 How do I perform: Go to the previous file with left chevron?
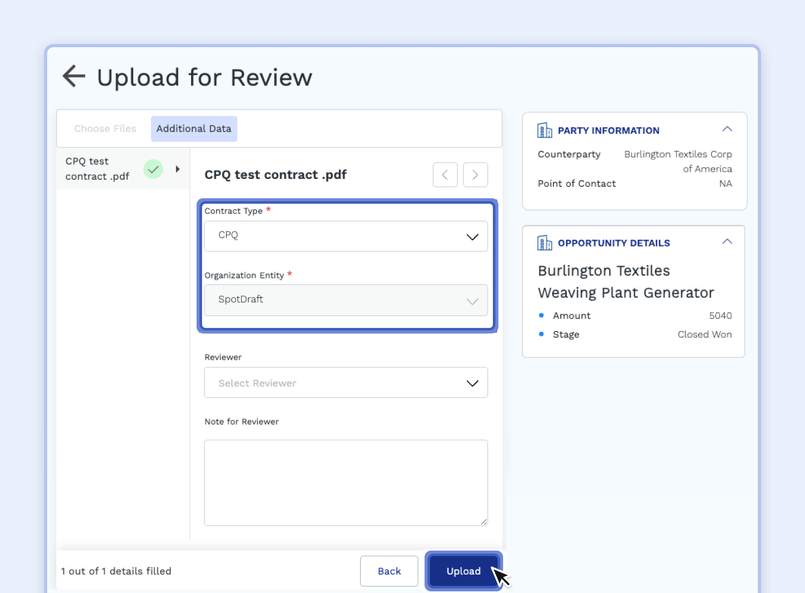445,175
